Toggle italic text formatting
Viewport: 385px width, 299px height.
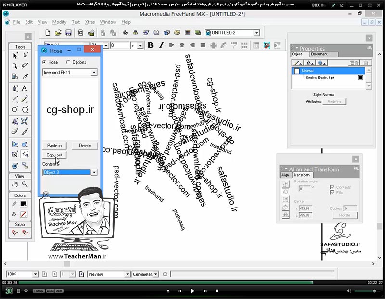[x=161, y=45]
